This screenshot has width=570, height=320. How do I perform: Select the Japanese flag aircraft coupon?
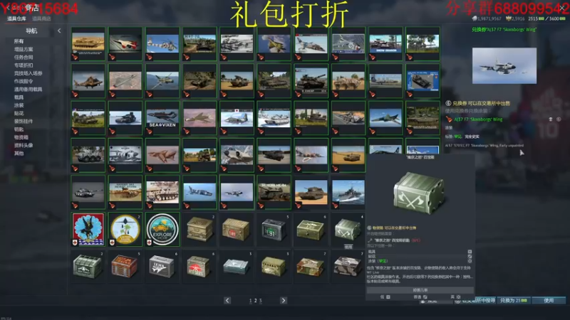(237, 118)
